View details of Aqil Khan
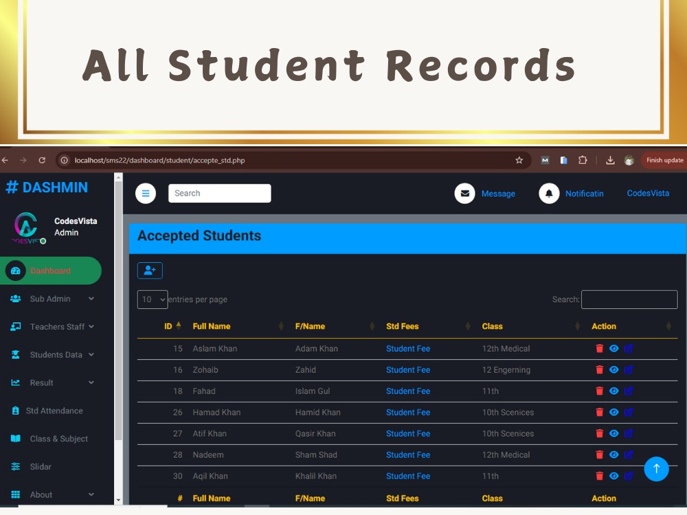This screenshot has width=687, height=515. [x=613, y=476]
